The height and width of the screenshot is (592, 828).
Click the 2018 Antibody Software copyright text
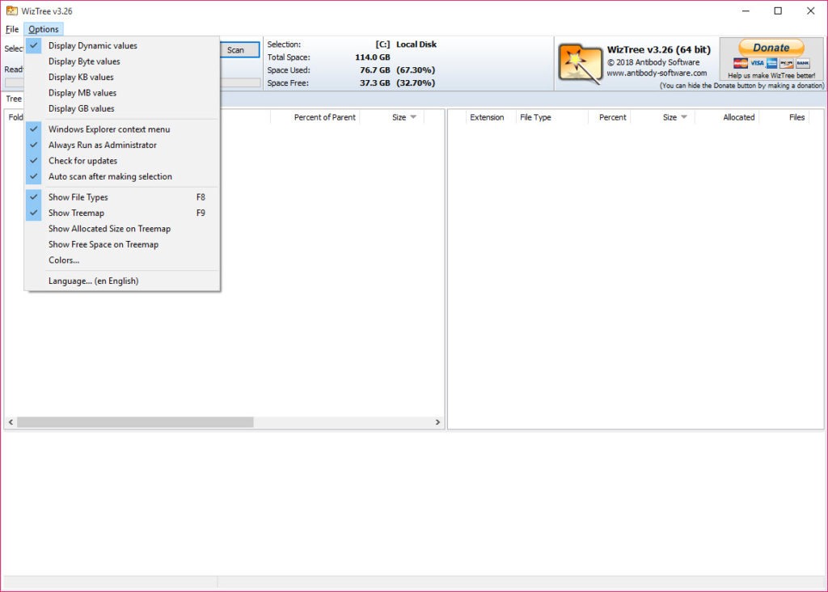653,62
